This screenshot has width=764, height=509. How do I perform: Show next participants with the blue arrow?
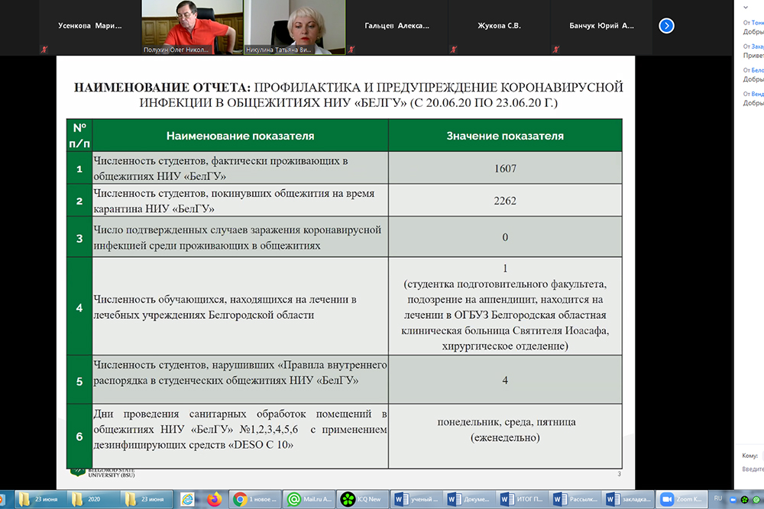(666, 26)
